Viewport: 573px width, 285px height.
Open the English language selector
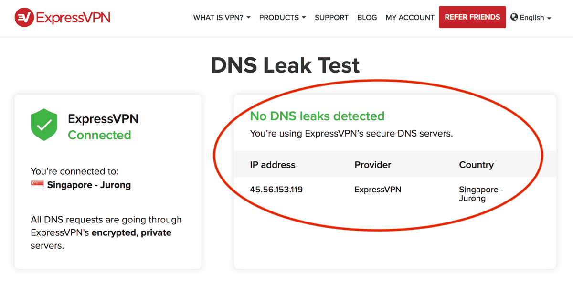coord(531,18)
